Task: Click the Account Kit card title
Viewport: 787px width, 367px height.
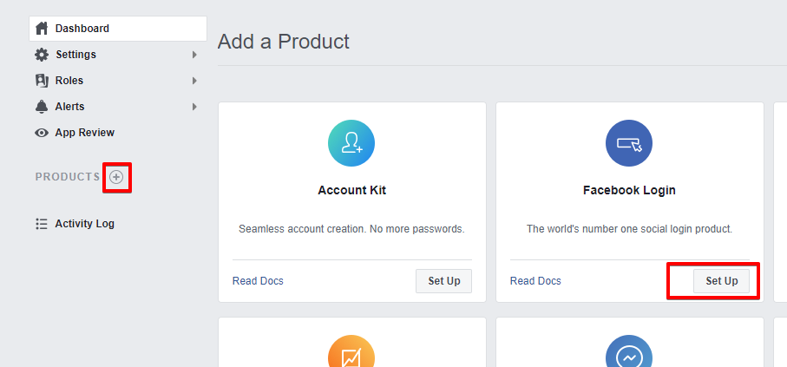Action: point(351,190)
